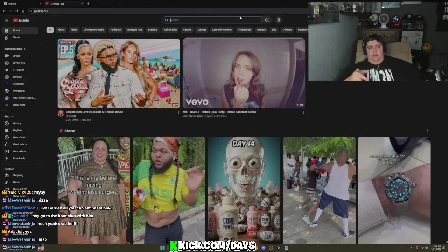448x252 pixels.
Task: Open Downloads in the sidebar
Action: pos(21,158)
